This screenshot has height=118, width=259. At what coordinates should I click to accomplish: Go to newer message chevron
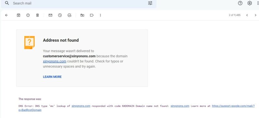pos(247,15)
